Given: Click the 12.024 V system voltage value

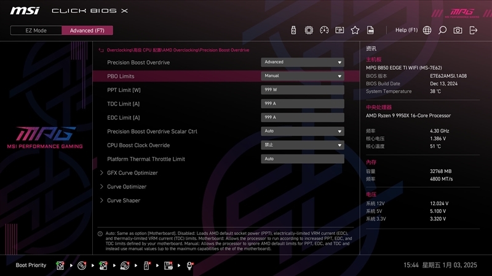Looking at the screenshot, I should (439, 204).
